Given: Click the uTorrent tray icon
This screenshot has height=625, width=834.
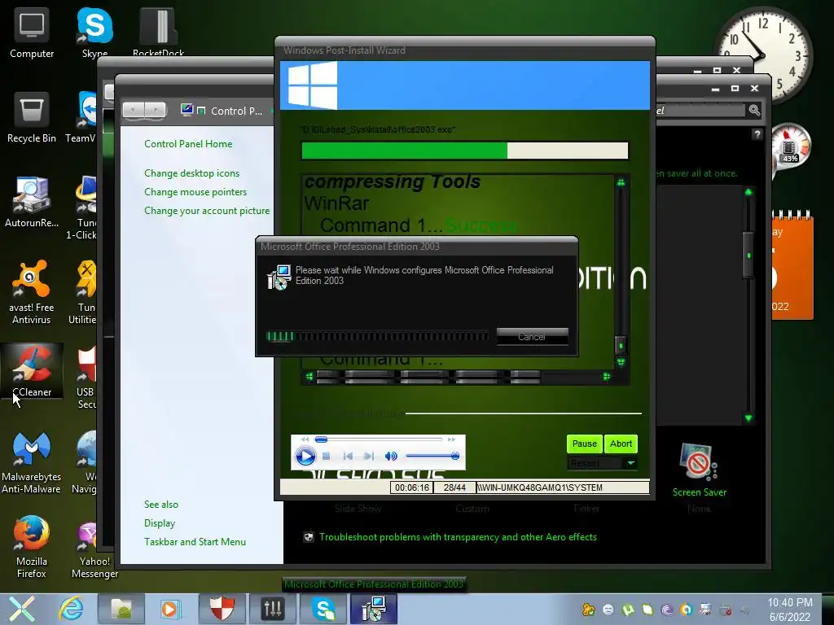Looking at the screenshot, I should 628,610.
